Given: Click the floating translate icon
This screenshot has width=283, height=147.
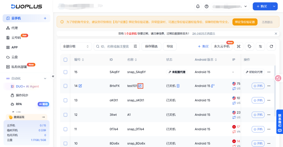Looking at the screenshot, I should click(x=278, y=78).
